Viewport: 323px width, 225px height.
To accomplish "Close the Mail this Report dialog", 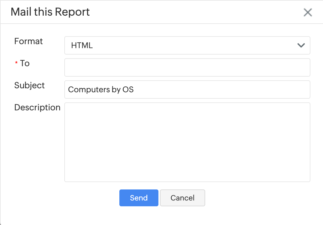I will point(308,13).
